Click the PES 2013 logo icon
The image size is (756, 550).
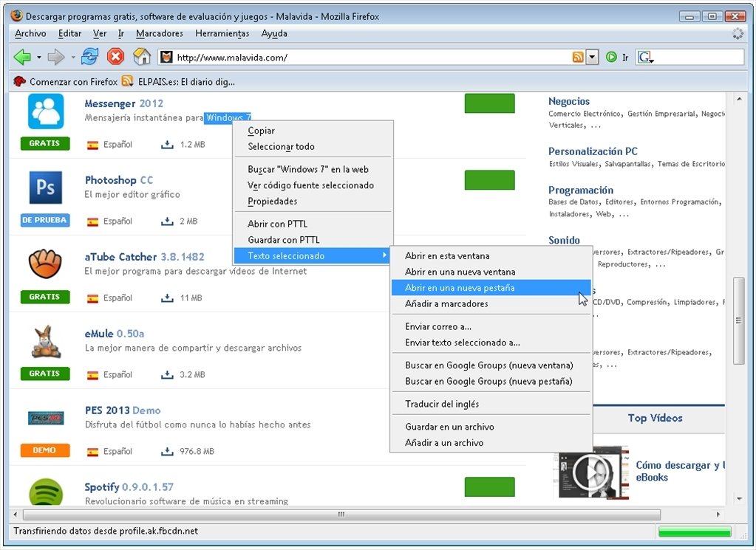point(45,418)
